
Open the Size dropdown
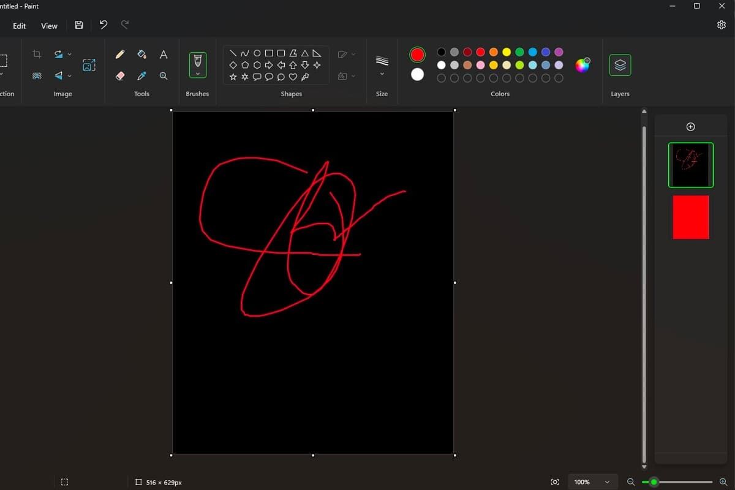382,66
